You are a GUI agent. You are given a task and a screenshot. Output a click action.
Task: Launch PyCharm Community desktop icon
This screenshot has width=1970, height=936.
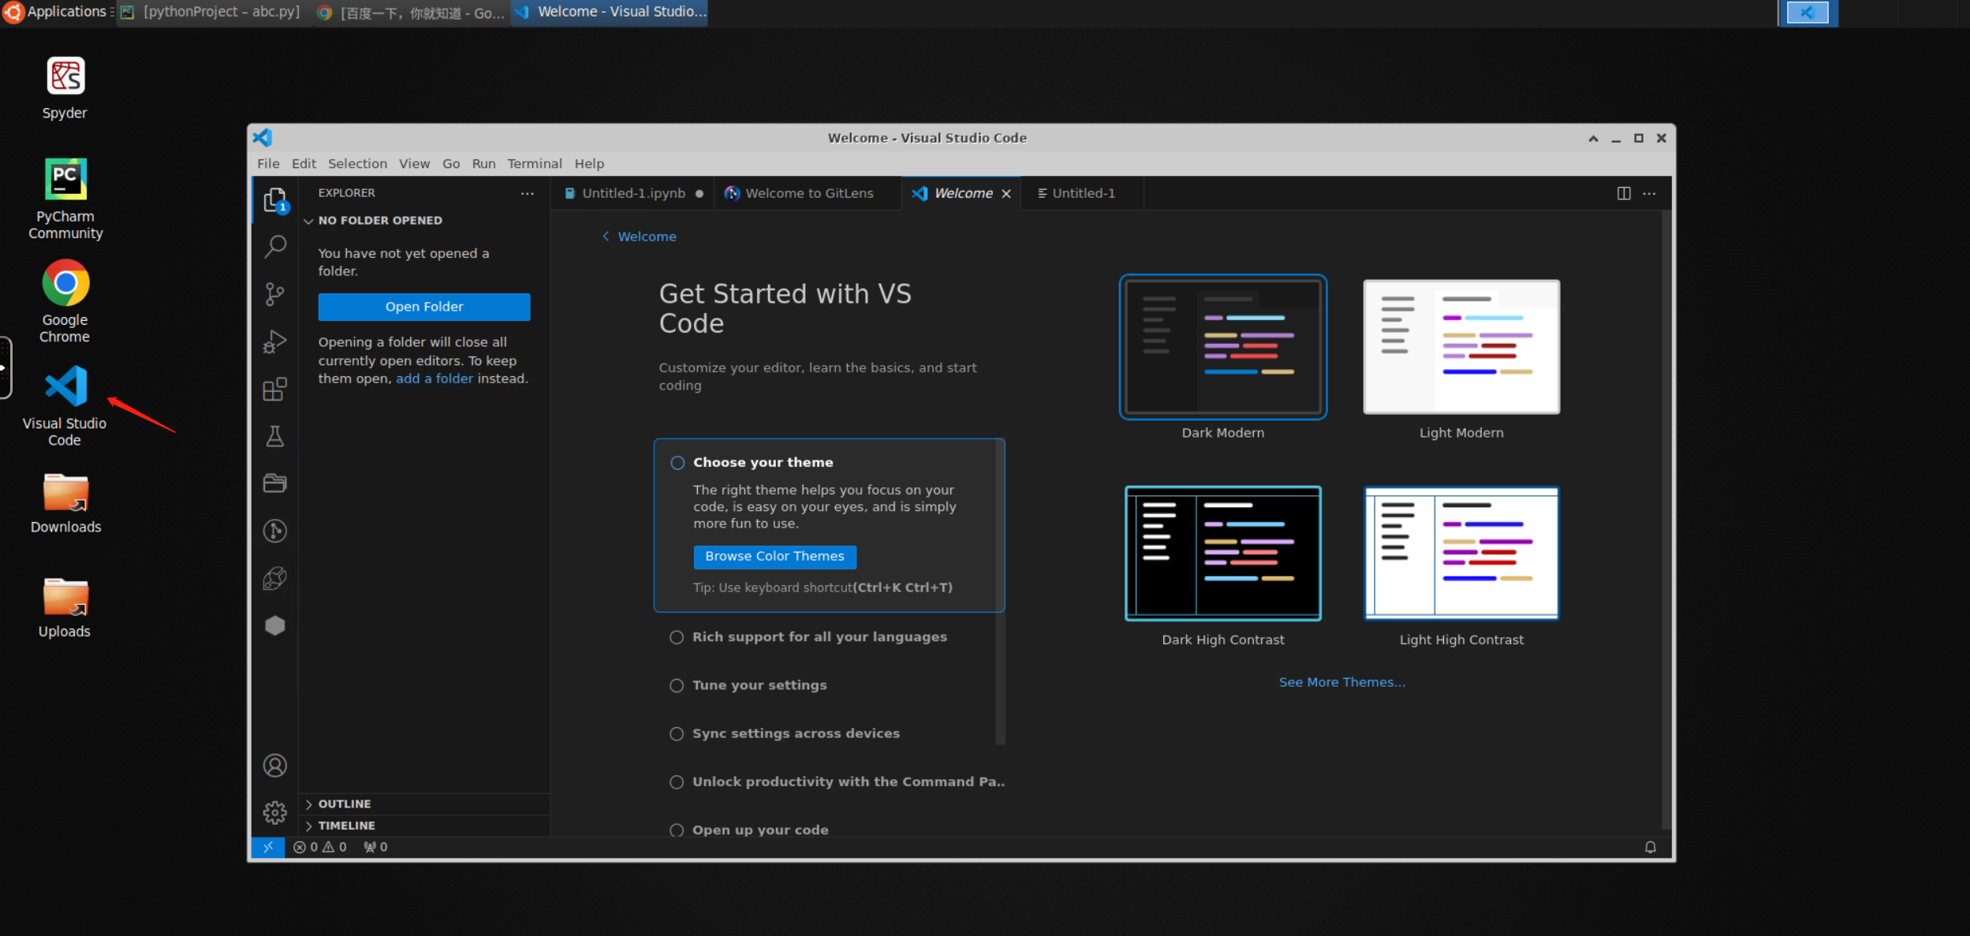(x=65, y=199)
